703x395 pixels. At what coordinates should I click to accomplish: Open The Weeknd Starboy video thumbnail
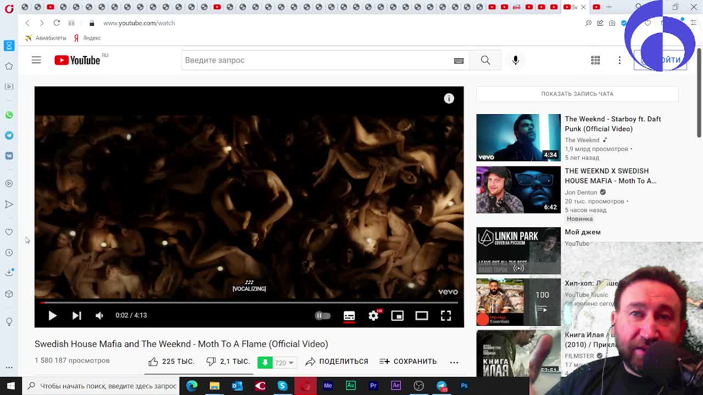coord(518,138)
